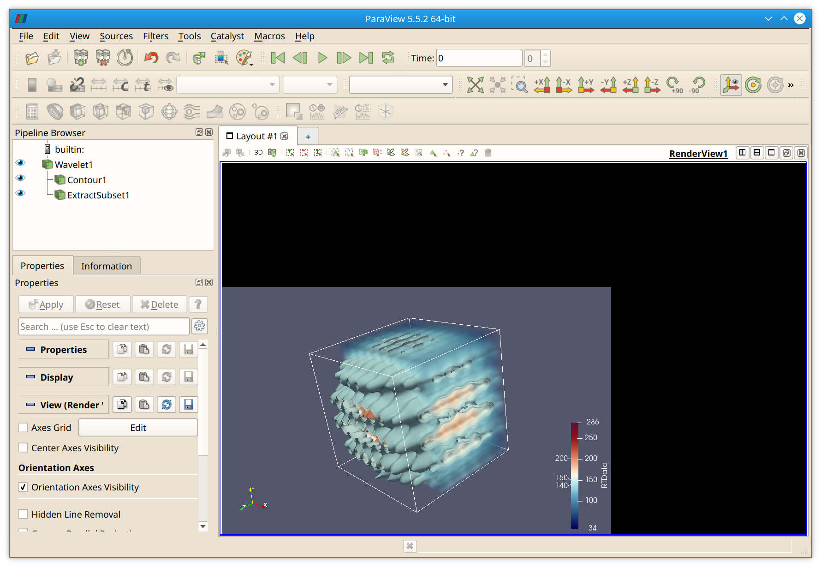
Task: Split RenderView1 horizontally
Action: tap(742, 153)
